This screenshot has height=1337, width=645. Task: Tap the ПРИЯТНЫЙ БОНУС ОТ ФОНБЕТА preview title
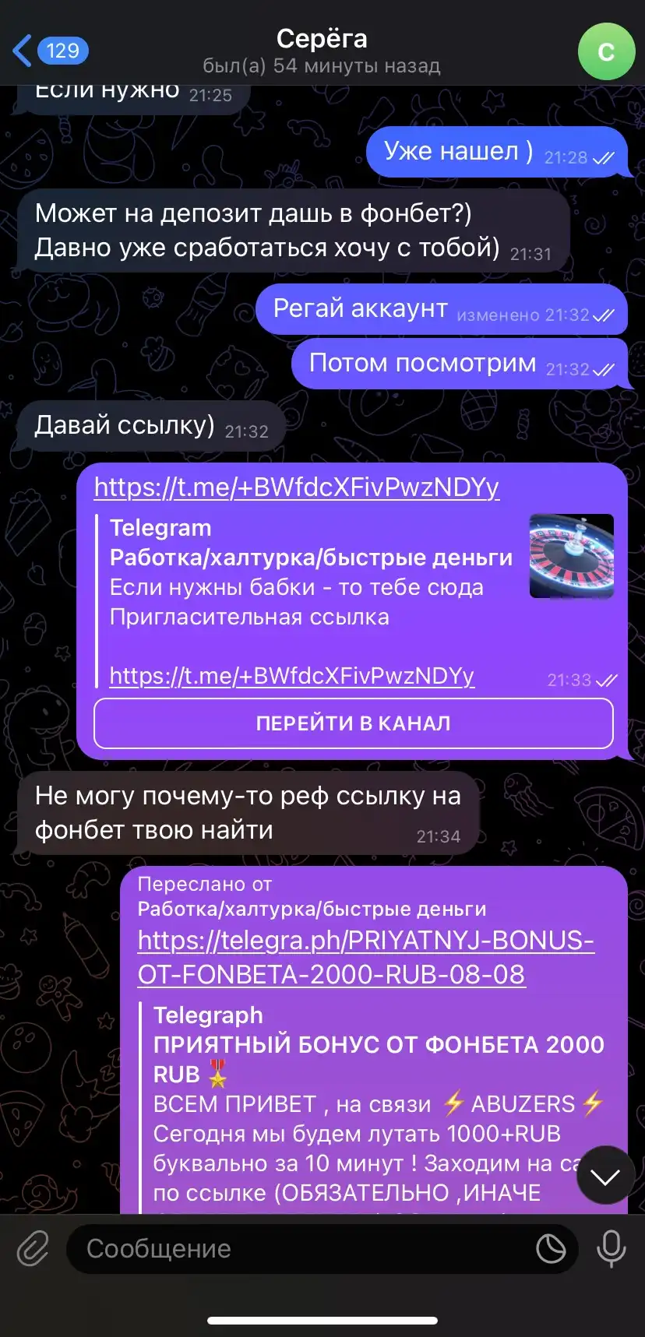[x=379, y=1059]
